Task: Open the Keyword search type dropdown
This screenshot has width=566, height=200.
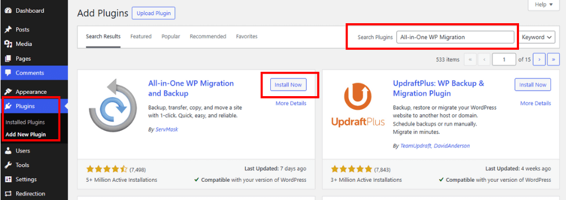Action: (537, 37)
